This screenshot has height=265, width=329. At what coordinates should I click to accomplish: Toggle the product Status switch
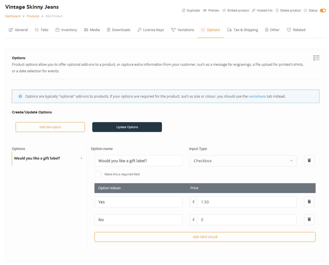[323, 10]
